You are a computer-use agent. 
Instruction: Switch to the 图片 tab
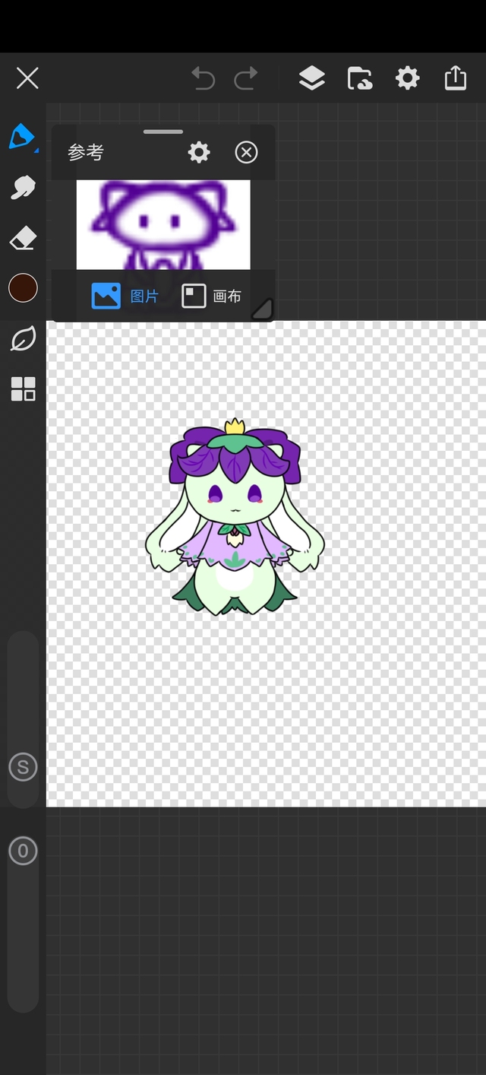tap(125, 296)
